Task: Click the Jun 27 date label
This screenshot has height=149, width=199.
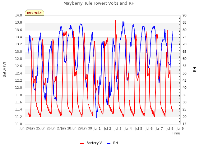Action: tap(56, 129)
